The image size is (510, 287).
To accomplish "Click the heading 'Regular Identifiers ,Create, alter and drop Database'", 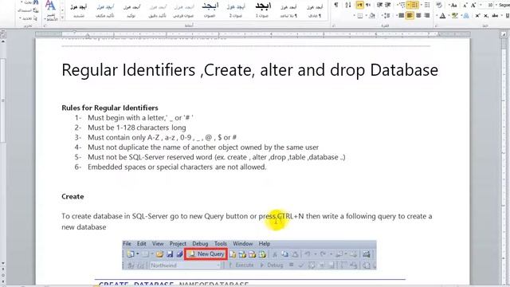I will [x=249, y=70].
